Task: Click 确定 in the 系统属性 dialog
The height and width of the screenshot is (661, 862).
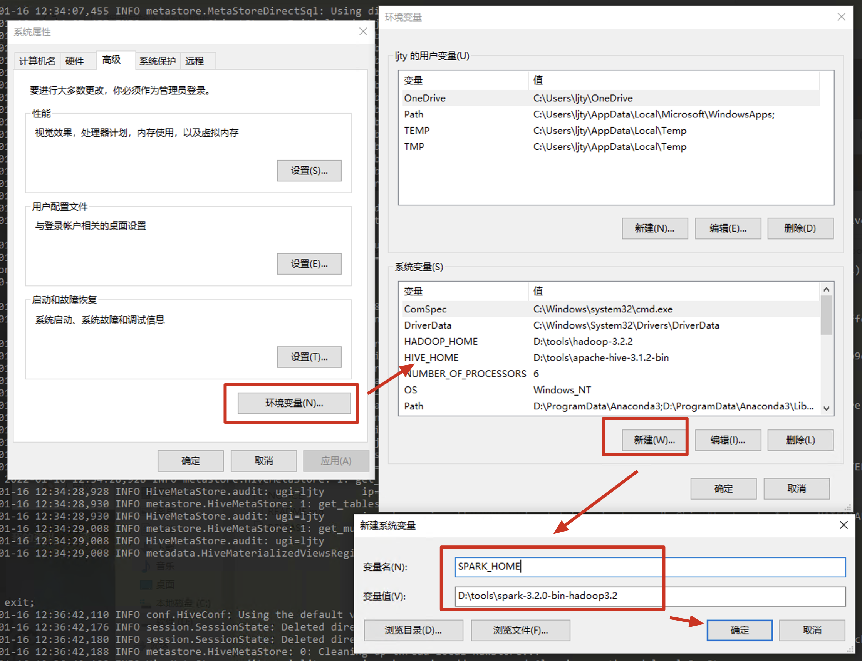Action: point(191,461)
